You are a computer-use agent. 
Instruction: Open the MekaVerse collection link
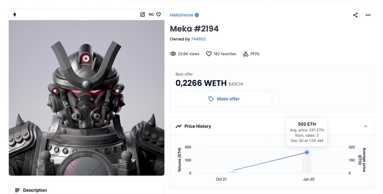[x=181, y=15]
